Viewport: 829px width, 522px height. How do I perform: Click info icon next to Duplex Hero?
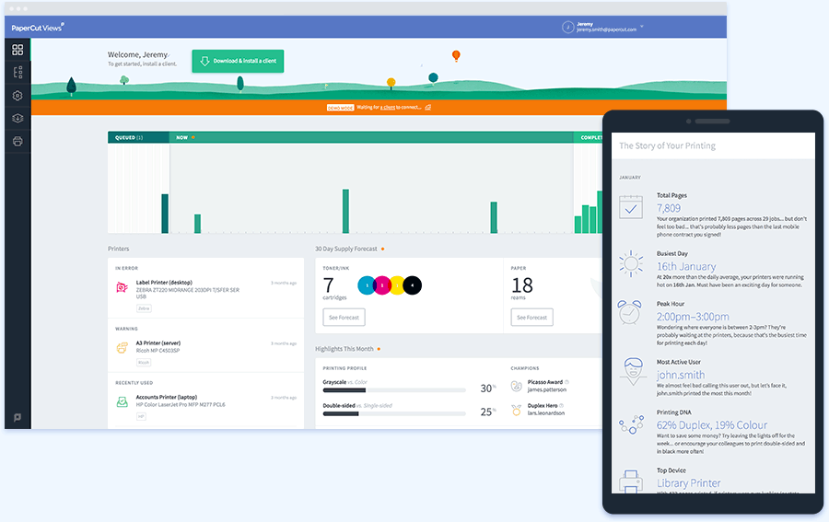(562, 406)
